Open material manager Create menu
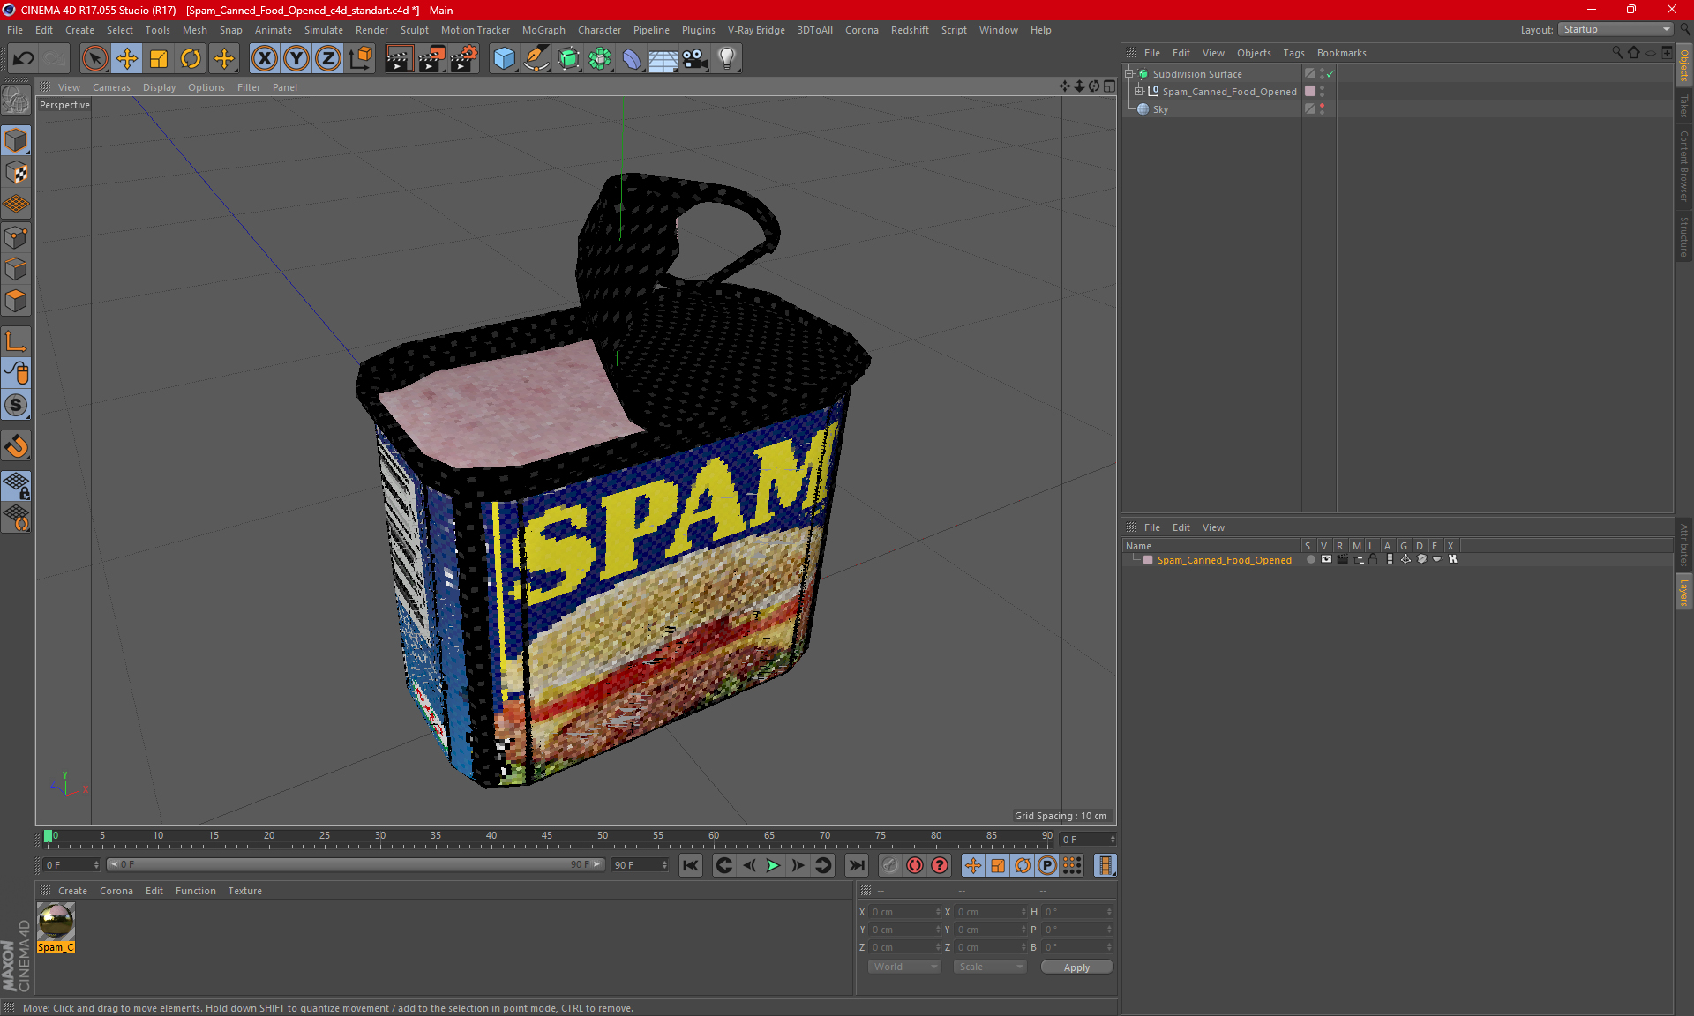The width and height of the screenshot is (1694, 1016). click(72, 891)
